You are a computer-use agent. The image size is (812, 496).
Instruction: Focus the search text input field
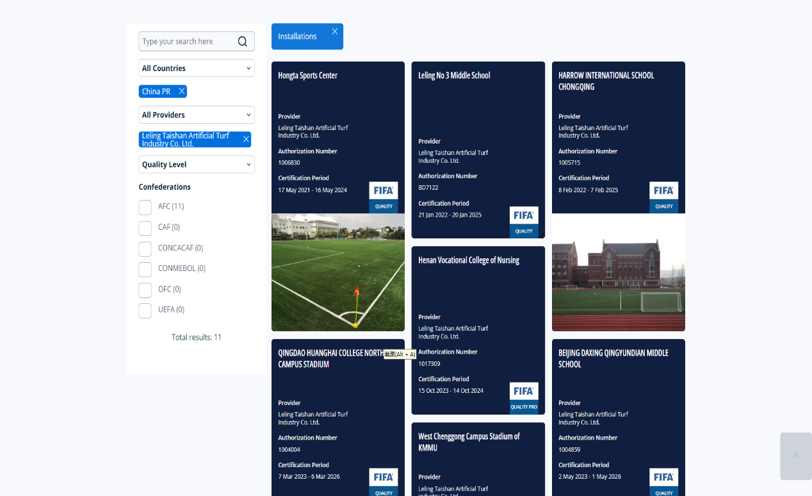pos(186,42)
